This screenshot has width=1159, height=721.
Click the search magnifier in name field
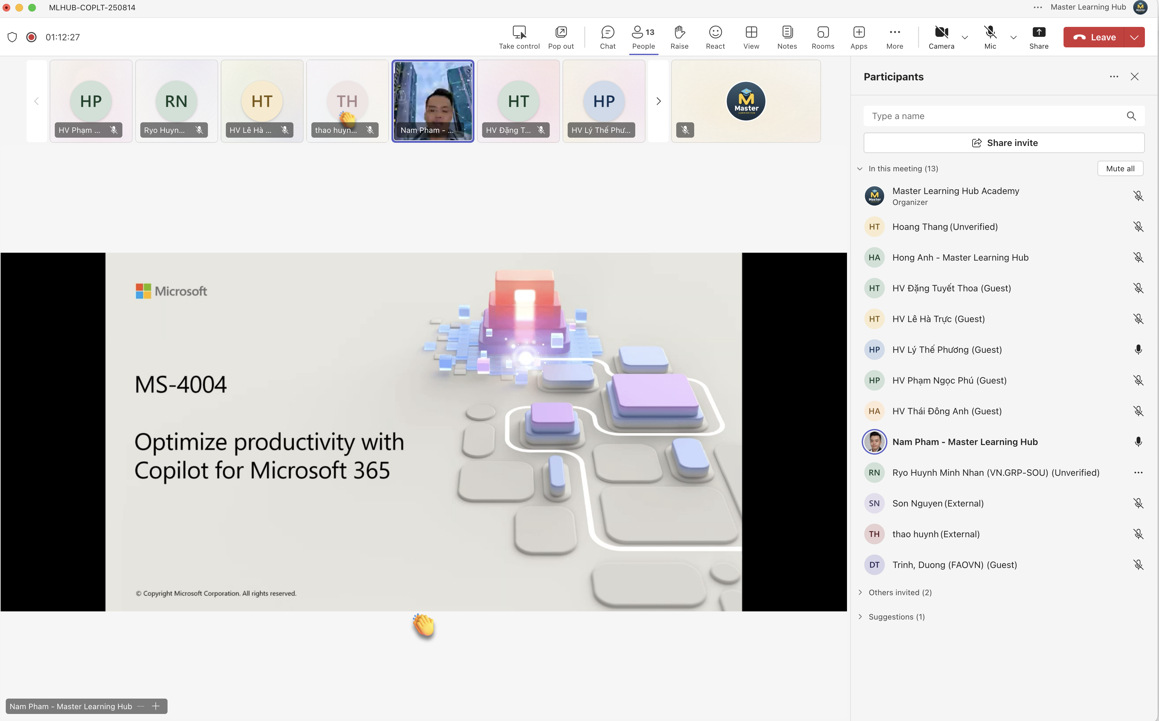[x=1131, y=116]
